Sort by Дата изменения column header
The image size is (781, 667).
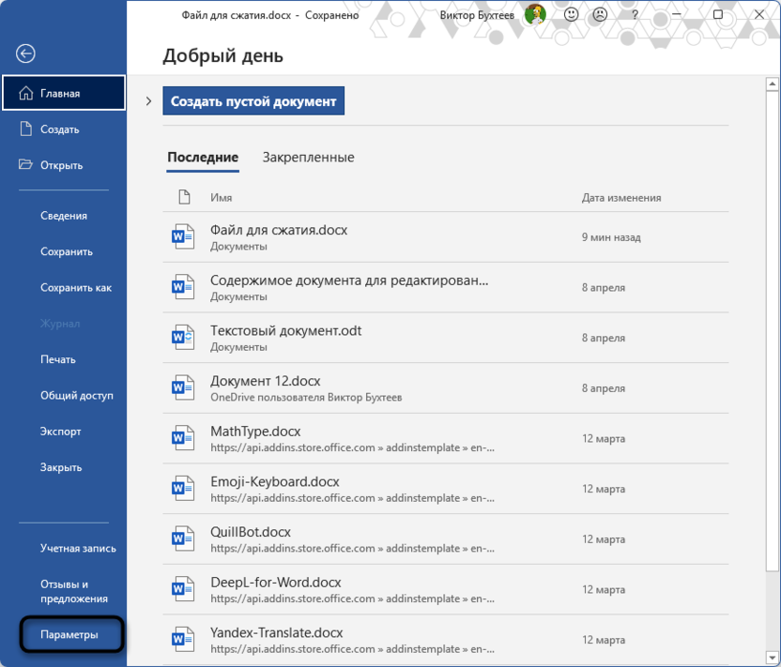(620, 198)
